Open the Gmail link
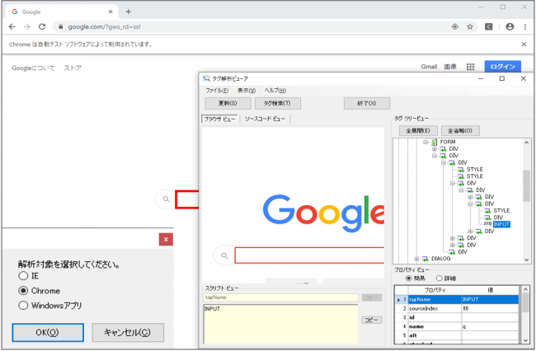 (x=429, y=67)
